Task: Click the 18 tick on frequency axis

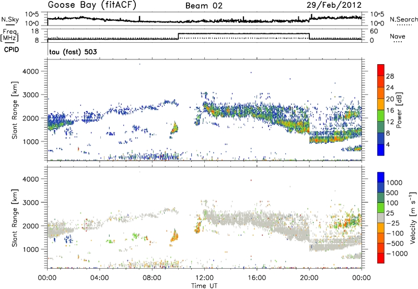Action: [x=35, y=31]
